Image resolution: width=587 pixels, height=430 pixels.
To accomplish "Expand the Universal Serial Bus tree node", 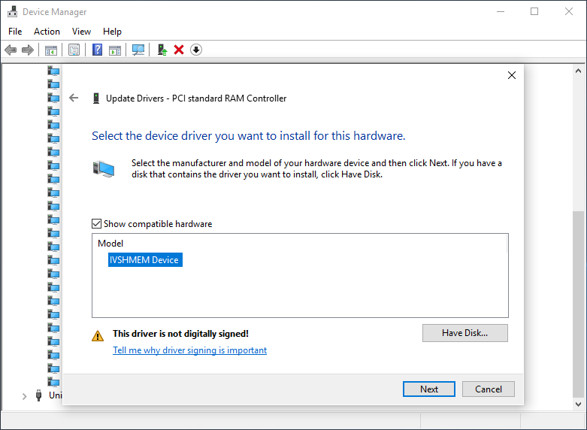I will pyautogui.click(x=24, y=396).
